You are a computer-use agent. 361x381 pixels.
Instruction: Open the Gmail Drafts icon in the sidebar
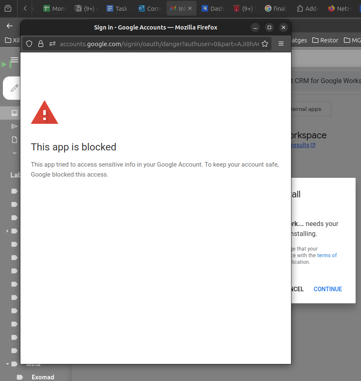tap(14, 140)
